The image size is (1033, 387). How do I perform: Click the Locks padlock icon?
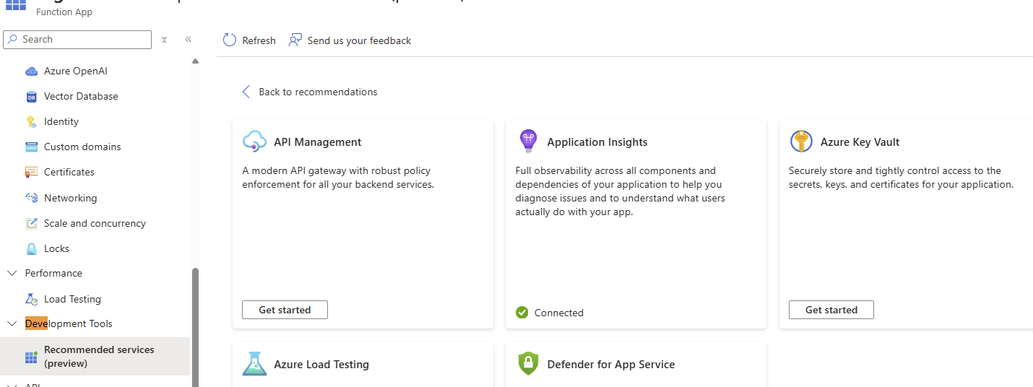click(31, 248)
